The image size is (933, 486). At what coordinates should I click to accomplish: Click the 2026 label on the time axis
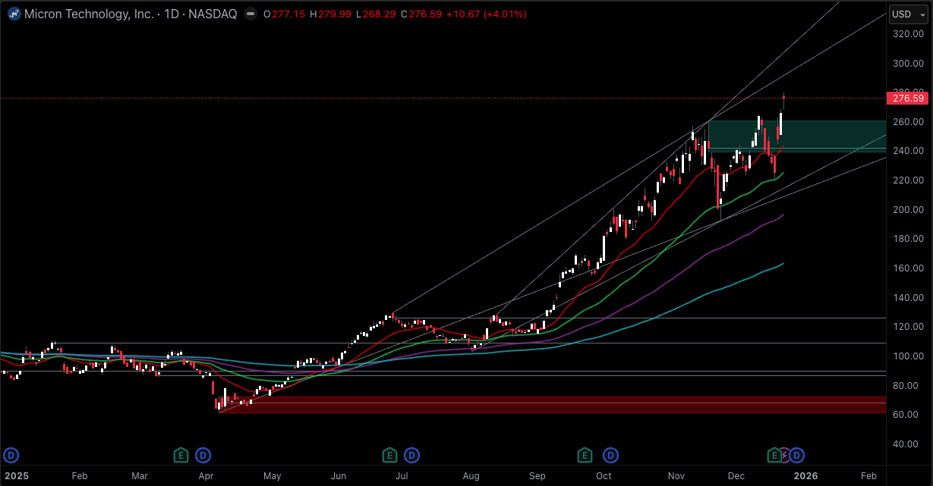click(x=805, y=476)
